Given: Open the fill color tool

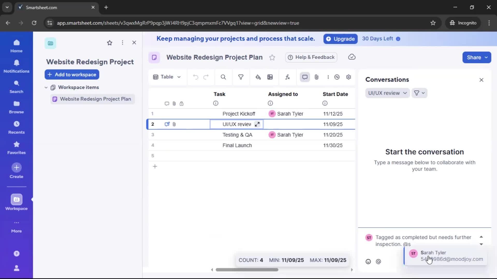Looking at the screenshot, I should 258,77.
